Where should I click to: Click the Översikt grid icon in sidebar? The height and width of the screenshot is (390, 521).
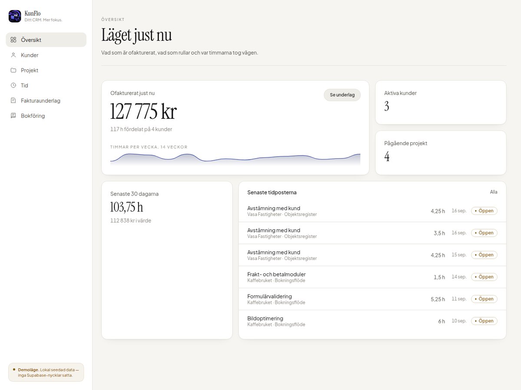coord(13,40)
